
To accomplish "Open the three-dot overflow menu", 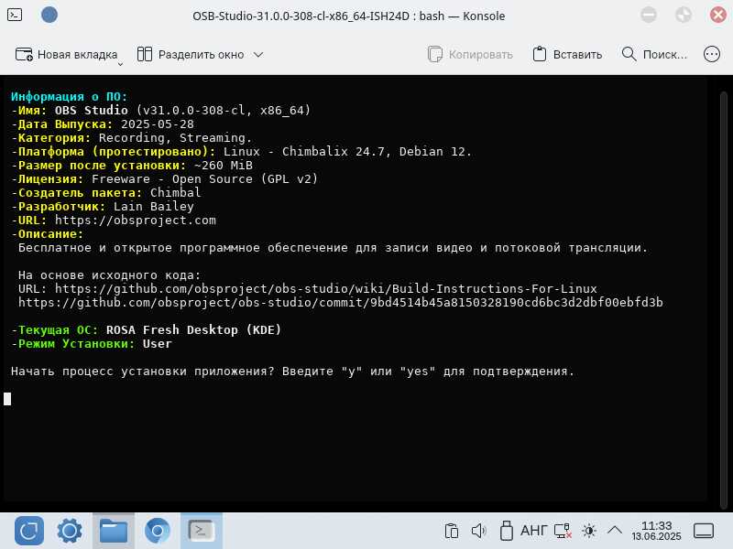I will click(712, 55).
